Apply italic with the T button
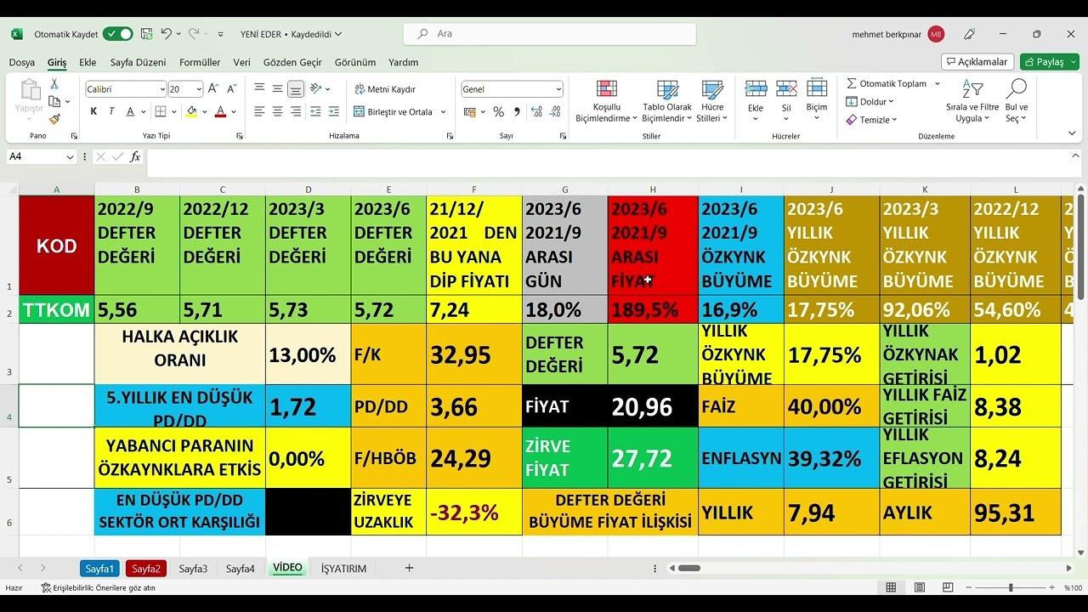The width and height of the screenshot is (1088, 612). 111,111
